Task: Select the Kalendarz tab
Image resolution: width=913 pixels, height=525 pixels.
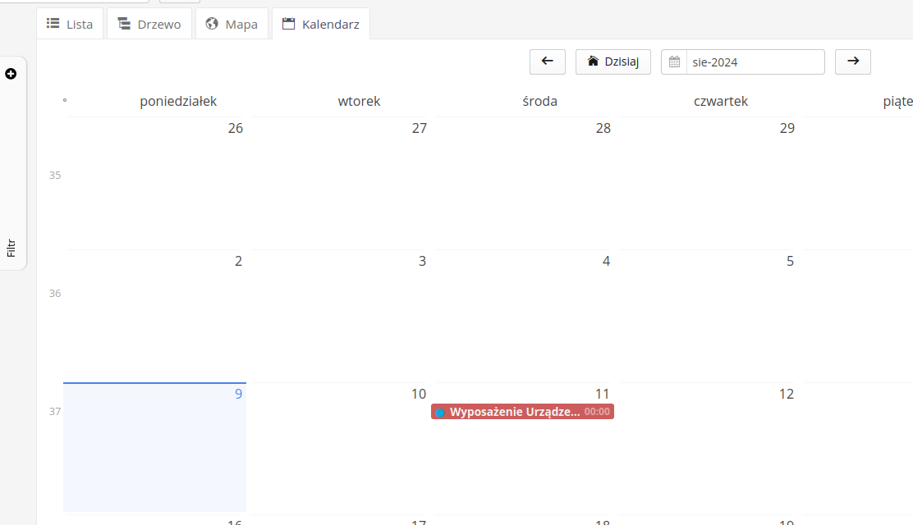Action: (321, 25)
